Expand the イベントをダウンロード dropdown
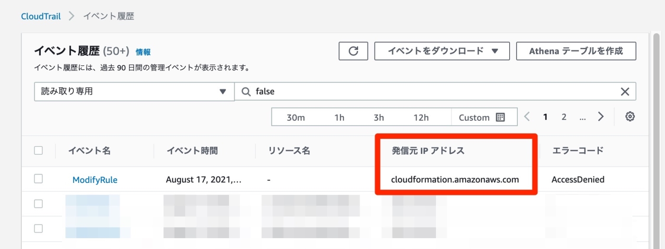This screenshot has height=249, width=665. [442, 51]
